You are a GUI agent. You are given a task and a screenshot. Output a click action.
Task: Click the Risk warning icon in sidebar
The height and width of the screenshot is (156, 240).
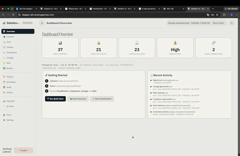[4, 63]
